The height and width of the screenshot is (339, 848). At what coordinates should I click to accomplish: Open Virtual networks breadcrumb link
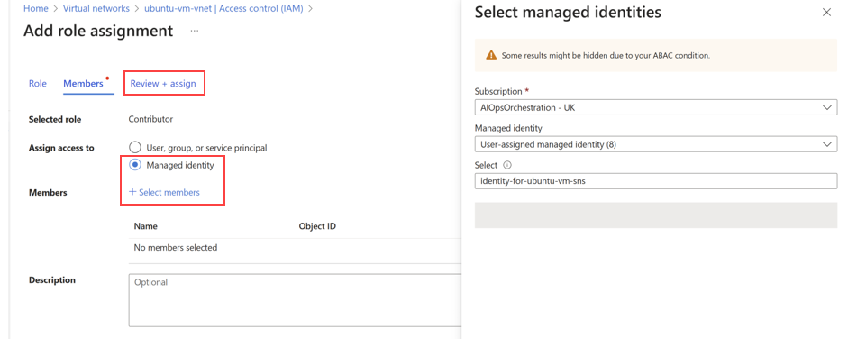[x=96, y=8]
